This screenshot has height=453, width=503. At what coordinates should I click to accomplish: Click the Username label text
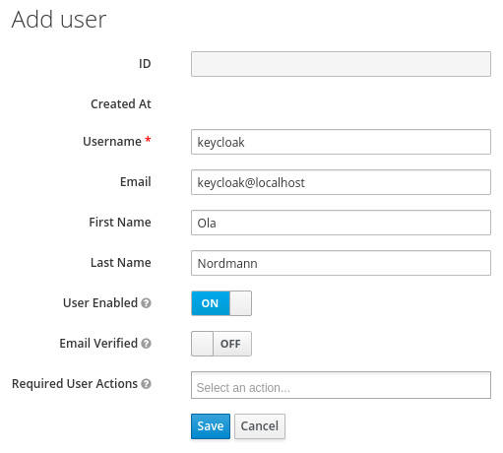(112, 142)
